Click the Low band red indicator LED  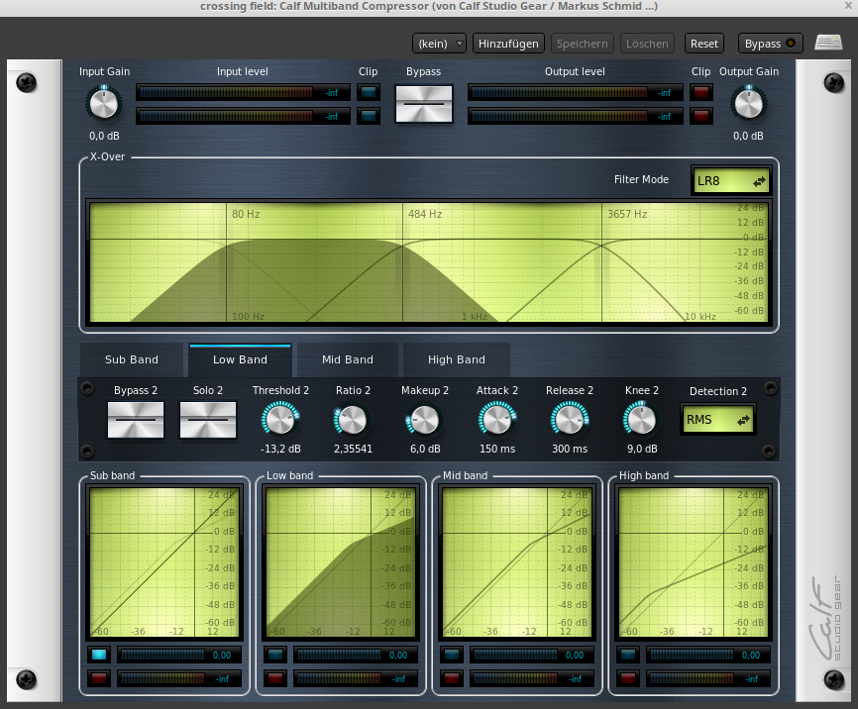275,678
